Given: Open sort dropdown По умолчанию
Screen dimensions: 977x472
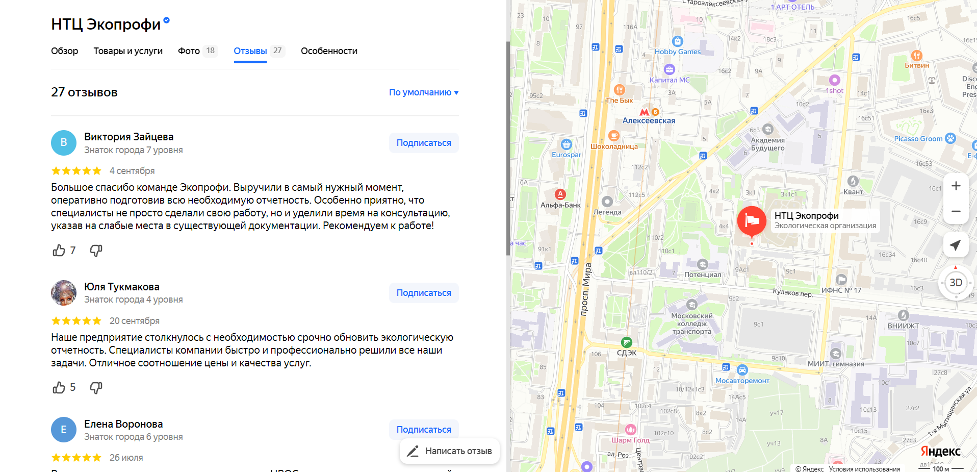Looking at the screenshot, I should tap(424, 92).
